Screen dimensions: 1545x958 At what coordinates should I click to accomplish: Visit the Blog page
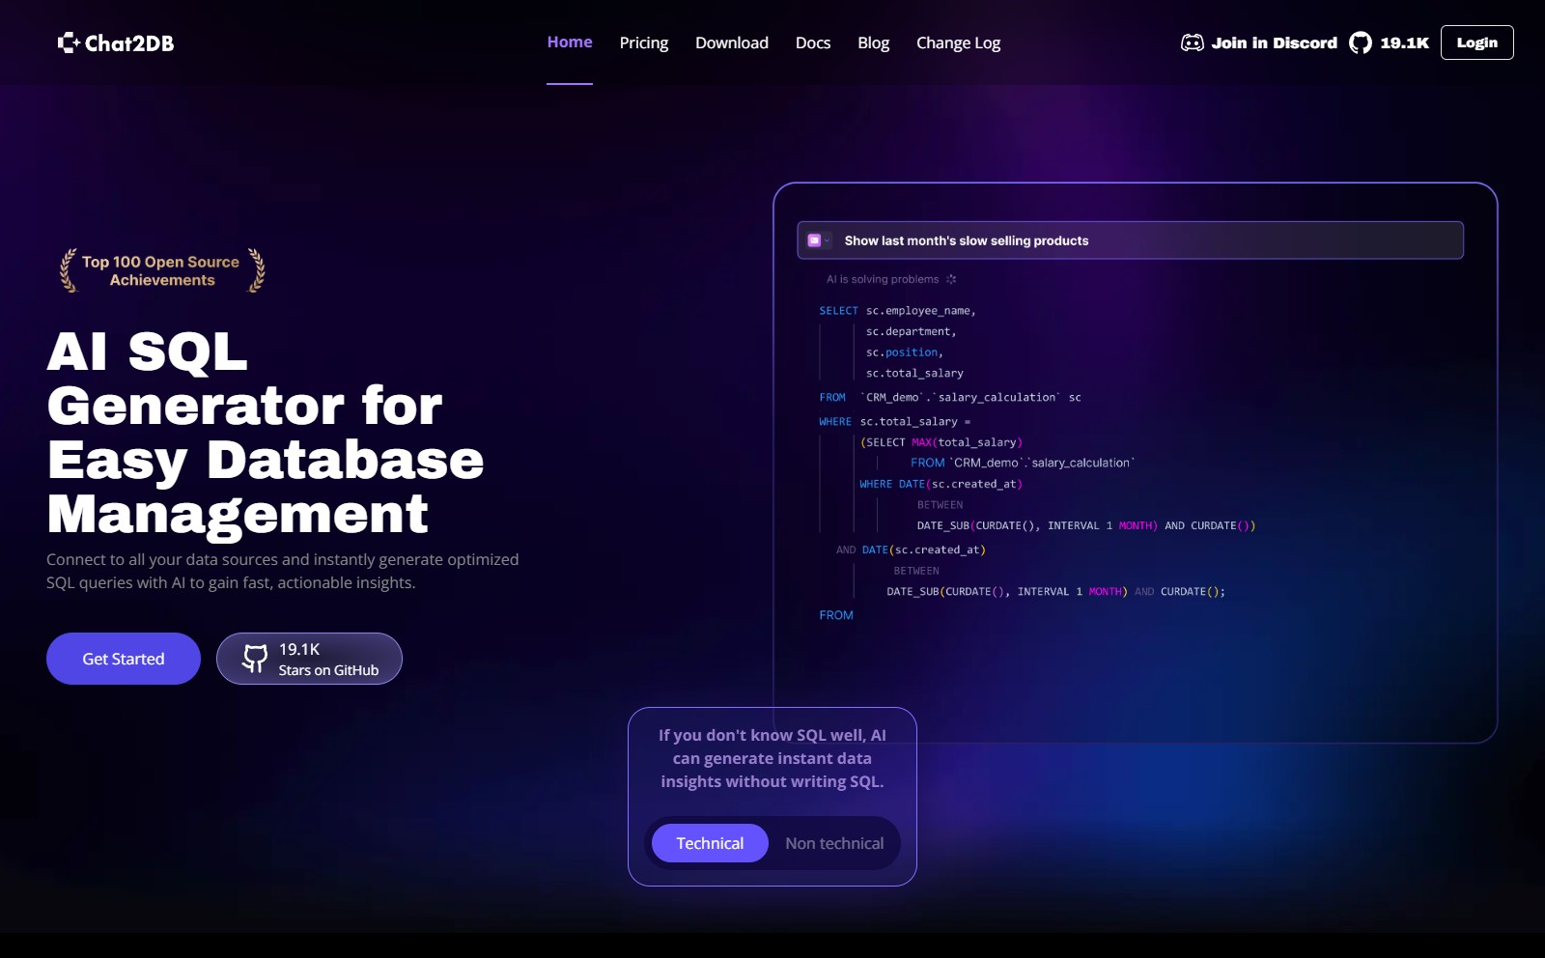click(x=873, y=42)
